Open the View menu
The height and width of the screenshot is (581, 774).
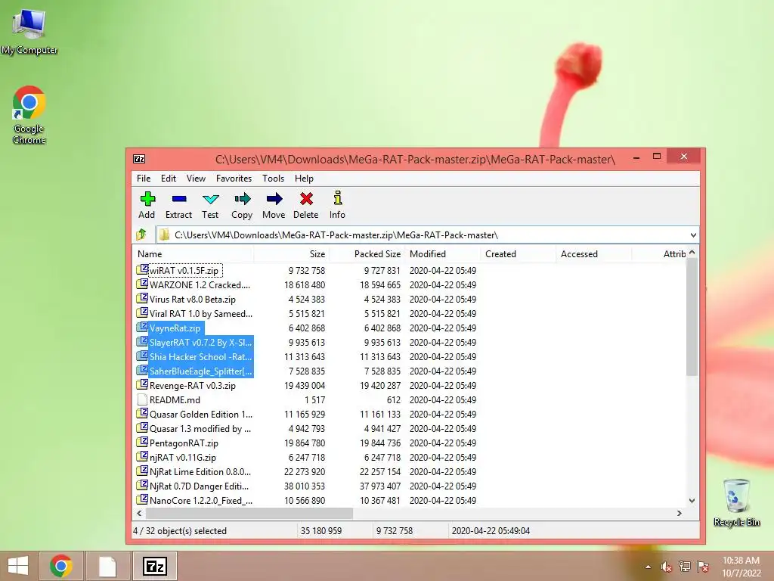point(196,179)
